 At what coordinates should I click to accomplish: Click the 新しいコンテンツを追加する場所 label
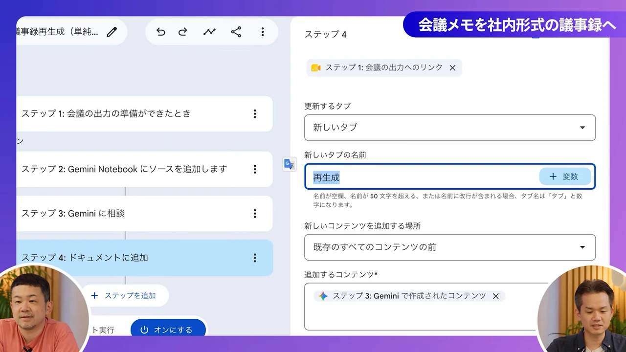tap(362, 226)
